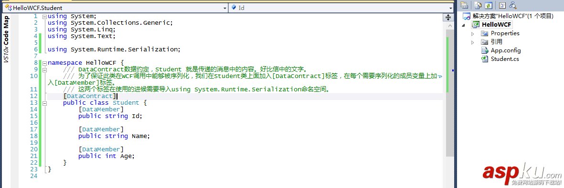This screenshot has width=564, height=188.
Task: Click the Student.cs file icon
Action: click(485, 59)
